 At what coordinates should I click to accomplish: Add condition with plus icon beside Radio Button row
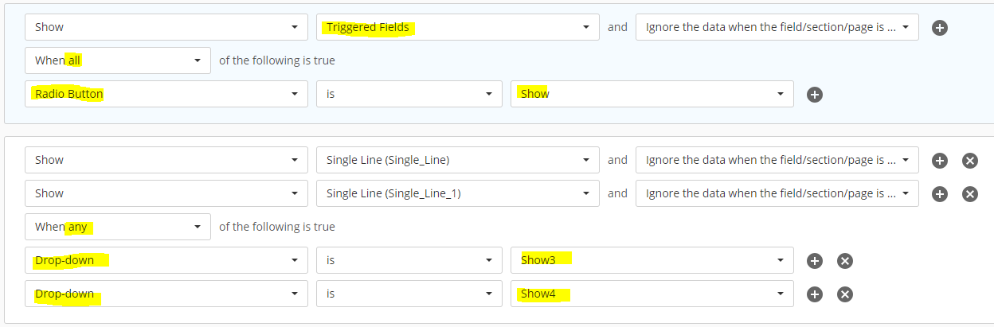pos(815,94)
